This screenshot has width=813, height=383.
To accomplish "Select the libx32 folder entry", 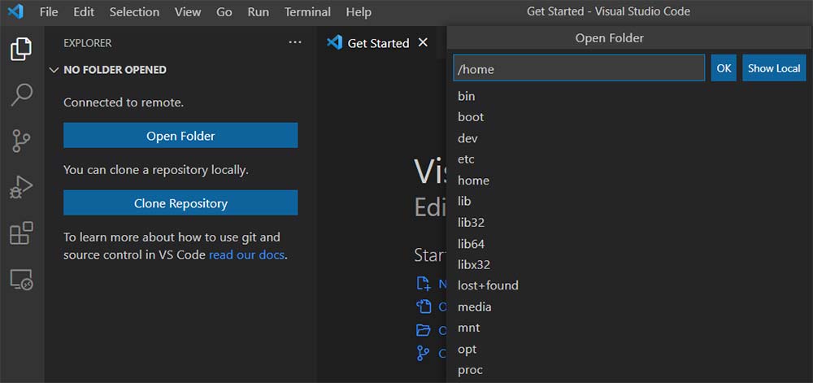I will (629, 265).
